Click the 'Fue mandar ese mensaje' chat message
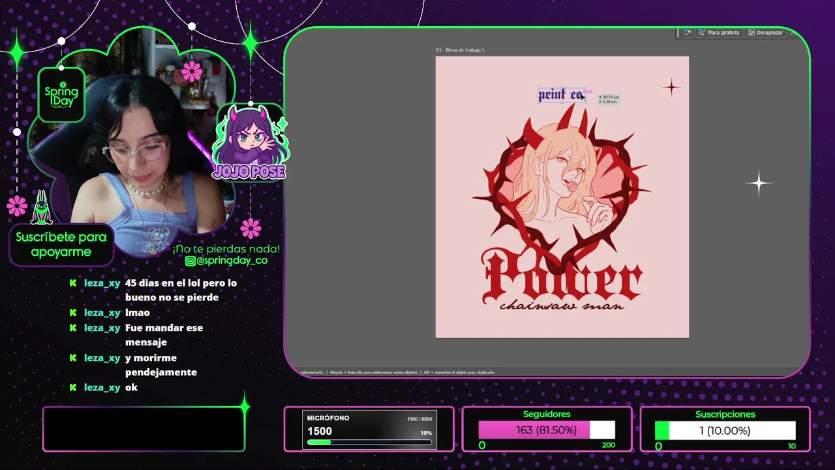The height and width of the screenshot is (470, 835). click(164, 335)
